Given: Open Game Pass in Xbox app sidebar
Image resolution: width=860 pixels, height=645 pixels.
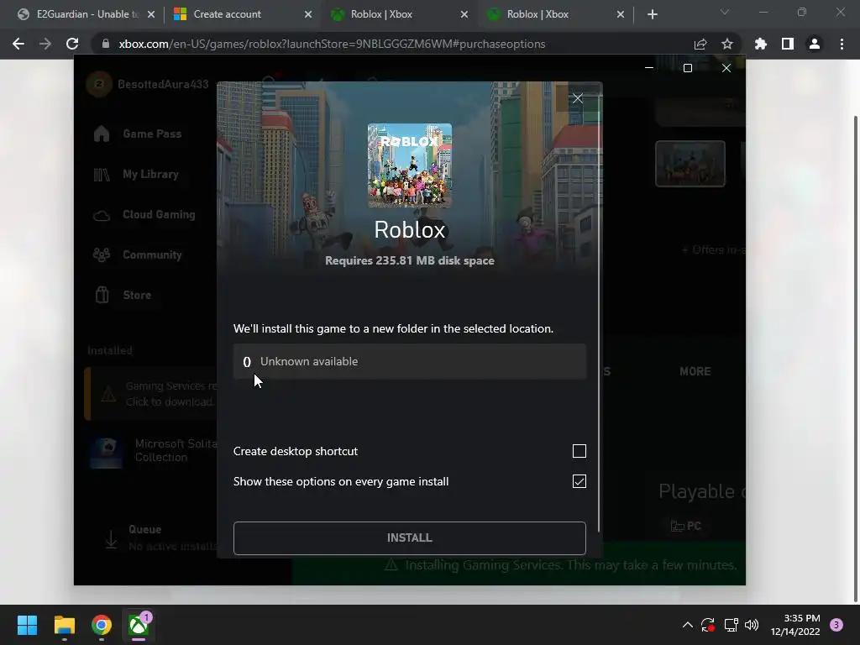Looking at the screenshot, I should [152, 134].
